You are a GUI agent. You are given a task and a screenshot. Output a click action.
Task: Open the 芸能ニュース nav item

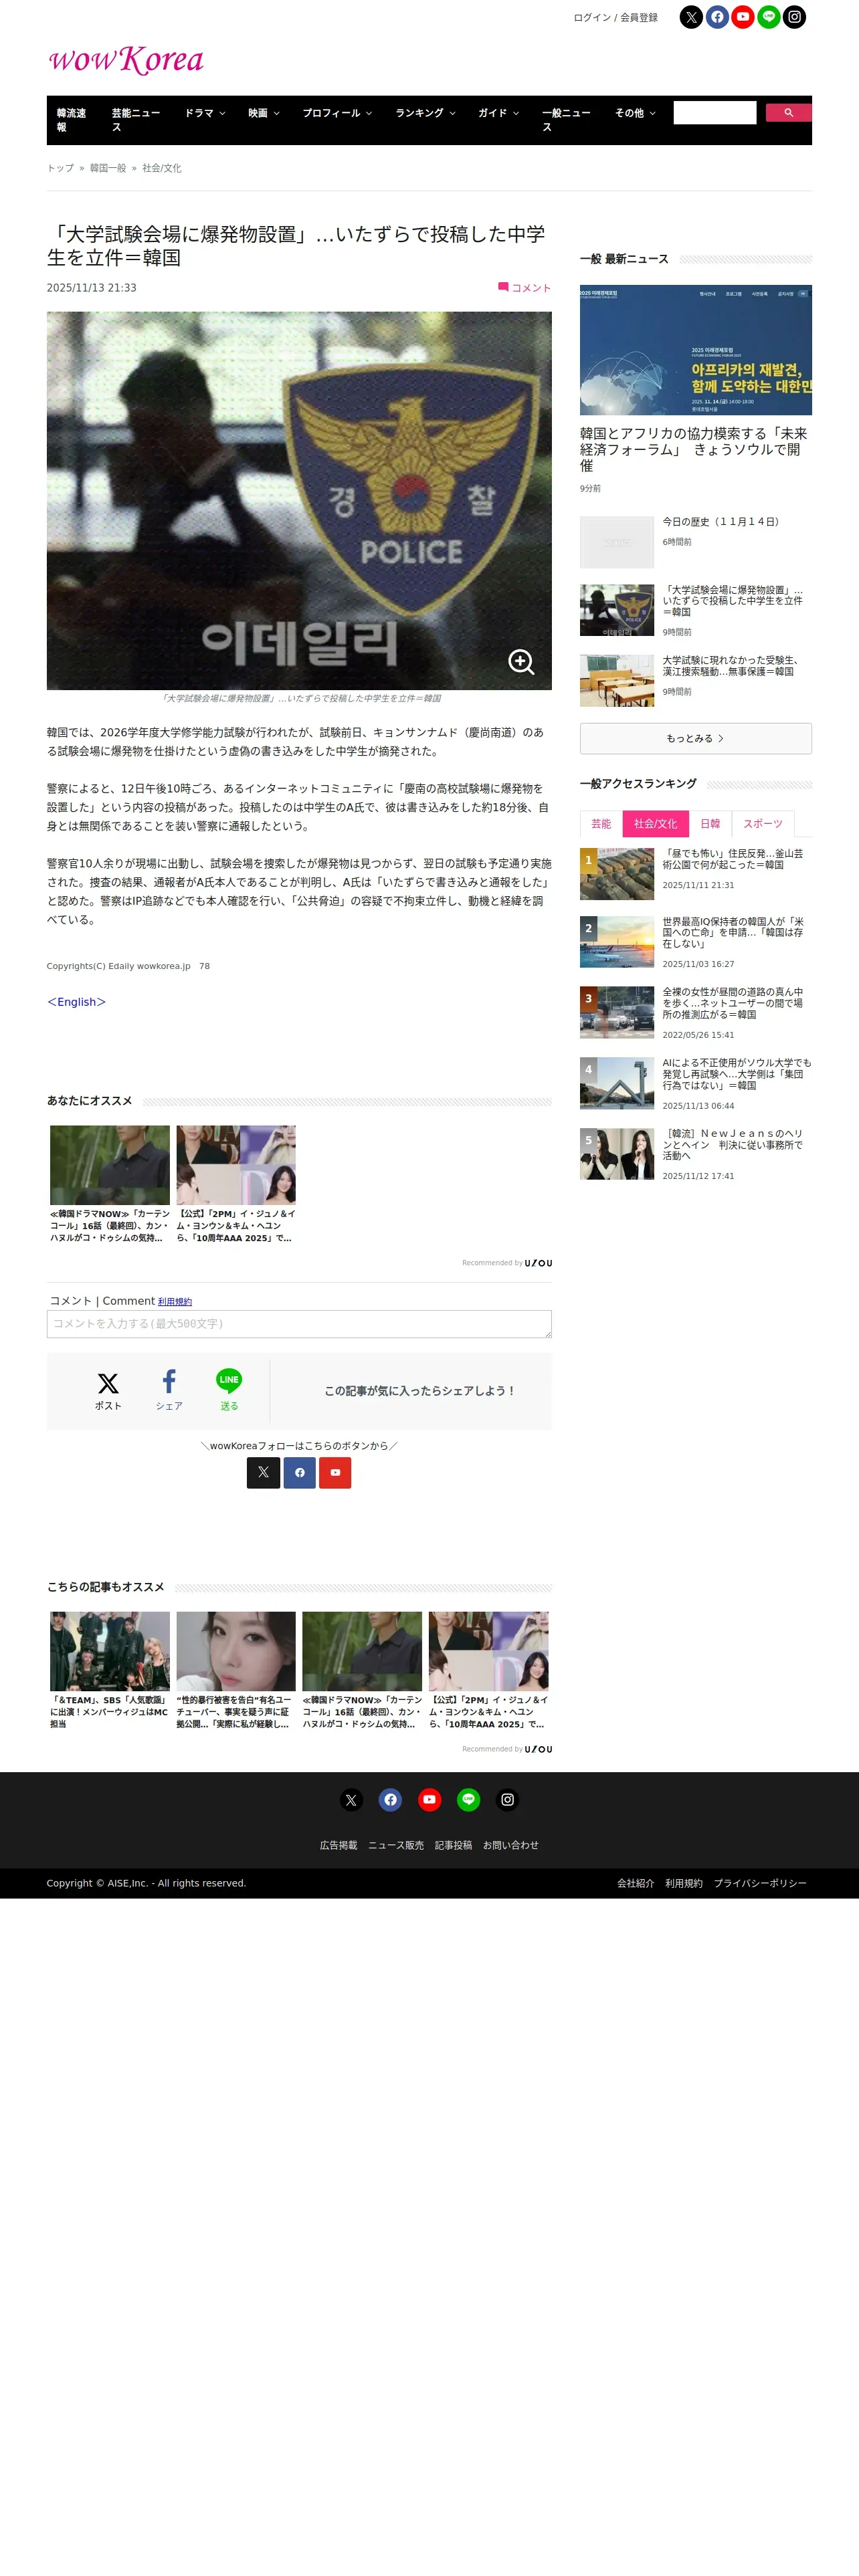[136, 120]
